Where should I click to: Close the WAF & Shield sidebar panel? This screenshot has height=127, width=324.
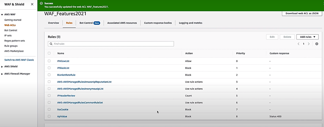32,4
